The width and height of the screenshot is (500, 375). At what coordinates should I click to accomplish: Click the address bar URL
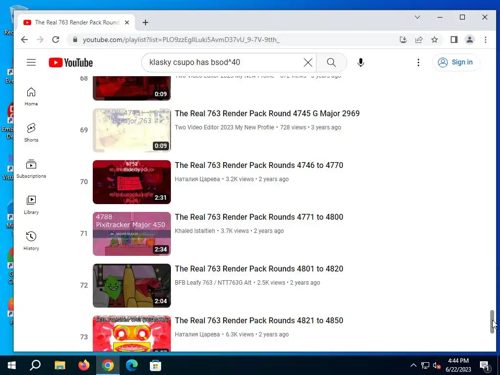[181, 40]
